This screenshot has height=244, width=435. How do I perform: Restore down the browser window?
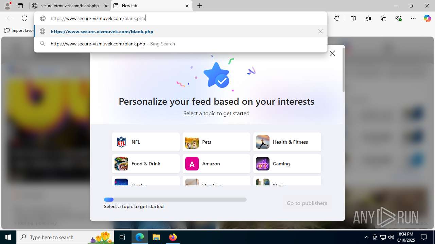tap(412, 6)
